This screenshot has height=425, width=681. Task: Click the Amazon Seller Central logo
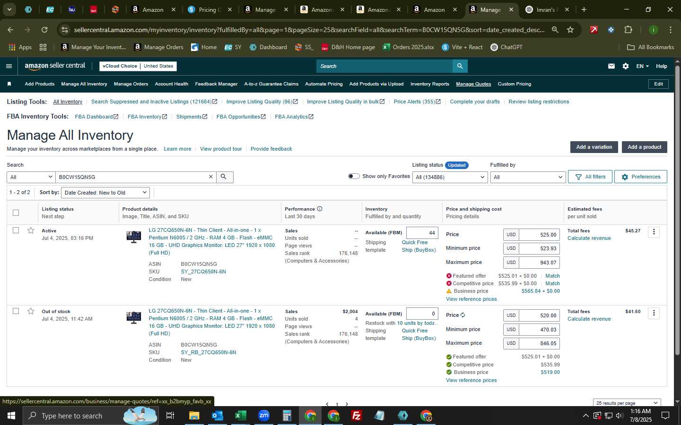click(55, 66)
